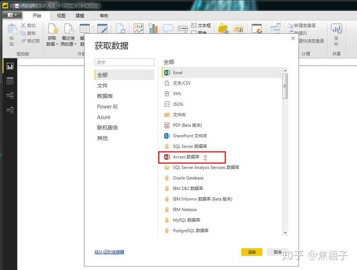Select MySQL 数据库 source

(x=222, y=220)
